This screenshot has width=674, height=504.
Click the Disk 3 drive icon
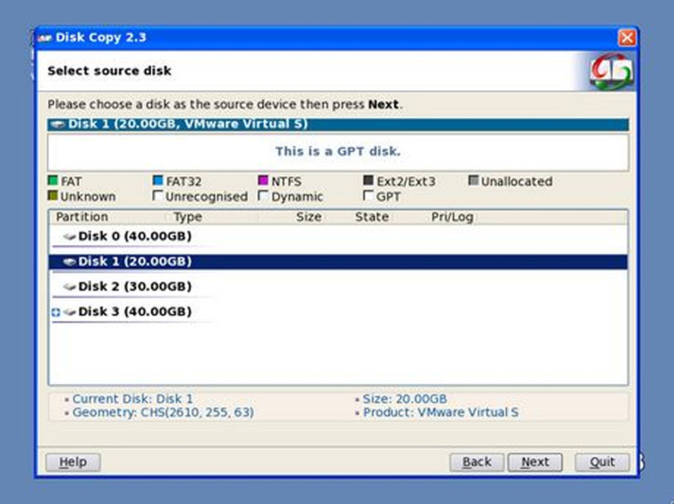click(x=69, y=311)
